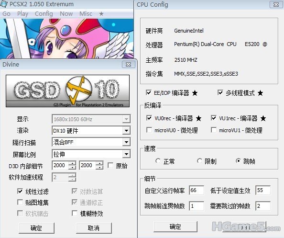Open the Config menu
Screen dimensions: 284x238
point(44,14)
